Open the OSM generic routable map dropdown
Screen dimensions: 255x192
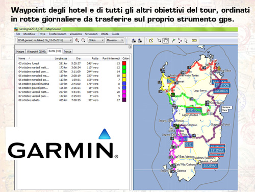click(x=45, y=40)
